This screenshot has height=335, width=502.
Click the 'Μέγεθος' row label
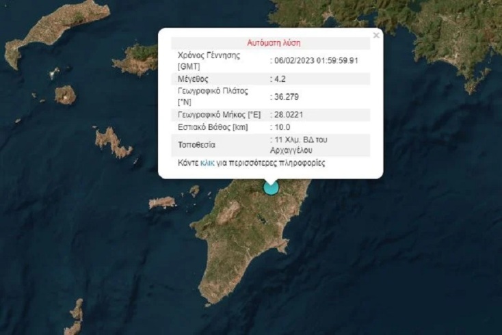pyautogui.click(x=193, y=79)
